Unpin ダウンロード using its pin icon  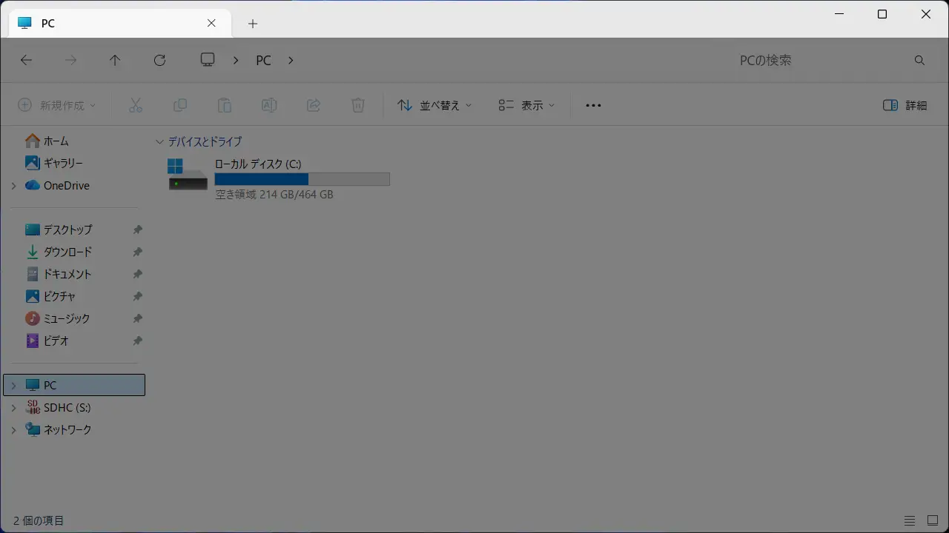click(137, 252)
